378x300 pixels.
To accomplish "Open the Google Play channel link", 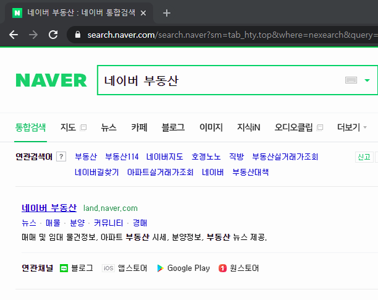I will [189, 268].
